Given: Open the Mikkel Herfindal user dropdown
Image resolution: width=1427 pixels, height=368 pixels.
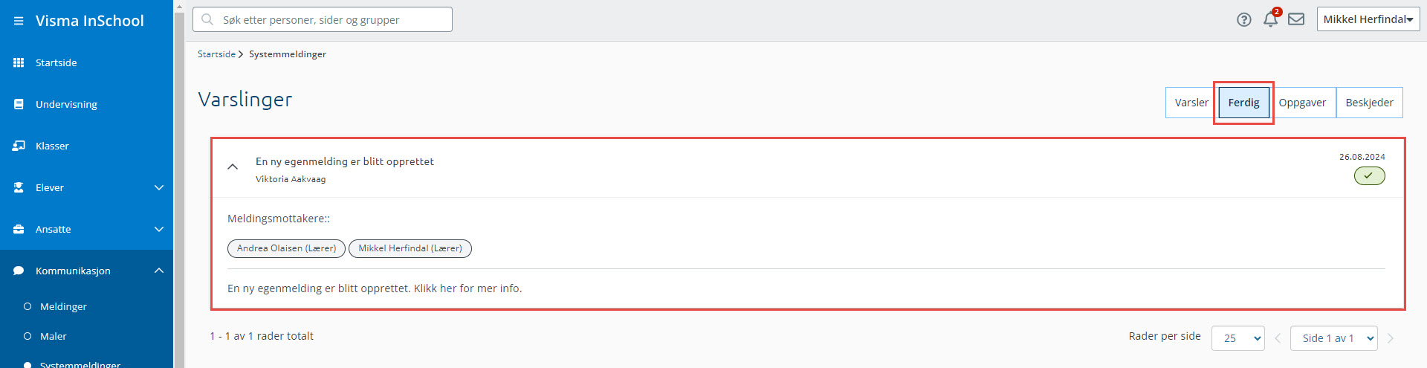Looking at the screenshot, I should click(x=1368, y=19).
